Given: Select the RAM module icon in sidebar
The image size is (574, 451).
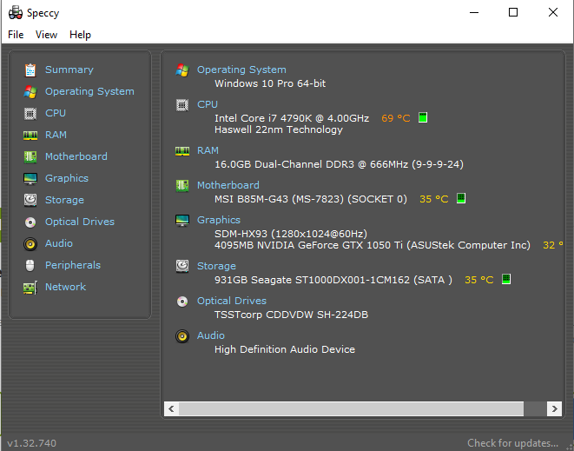Looking at the screenshot, I should pos(30,135).
